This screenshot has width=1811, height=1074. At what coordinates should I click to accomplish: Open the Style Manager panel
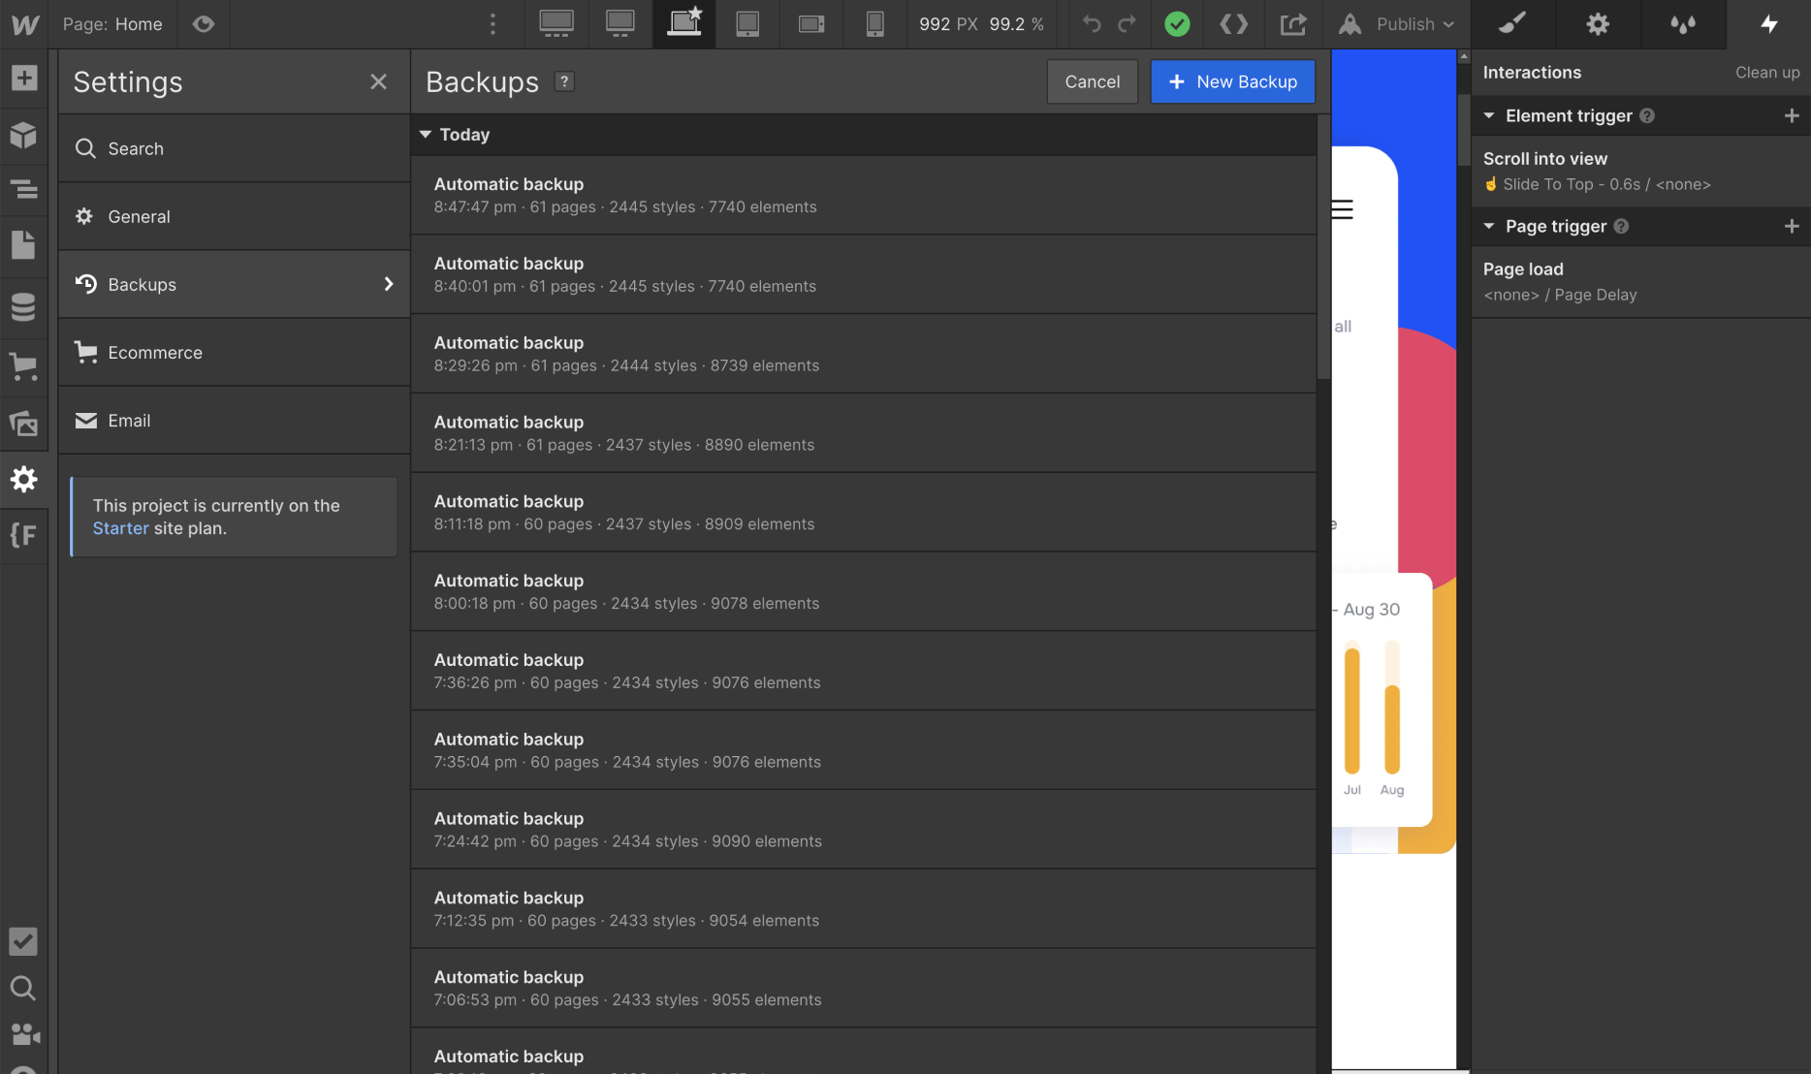tap(1510, 24)
